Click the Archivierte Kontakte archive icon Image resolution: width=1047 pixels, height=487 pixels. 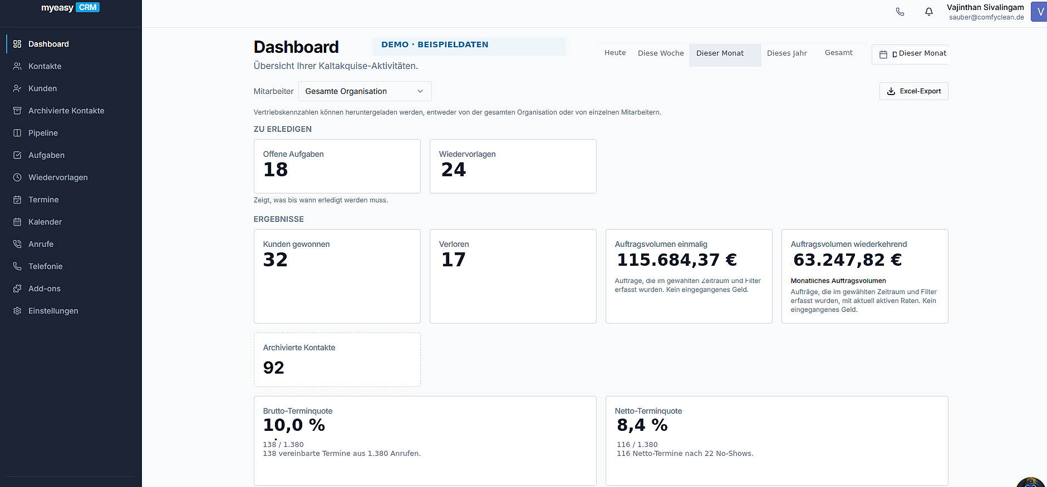17,111
